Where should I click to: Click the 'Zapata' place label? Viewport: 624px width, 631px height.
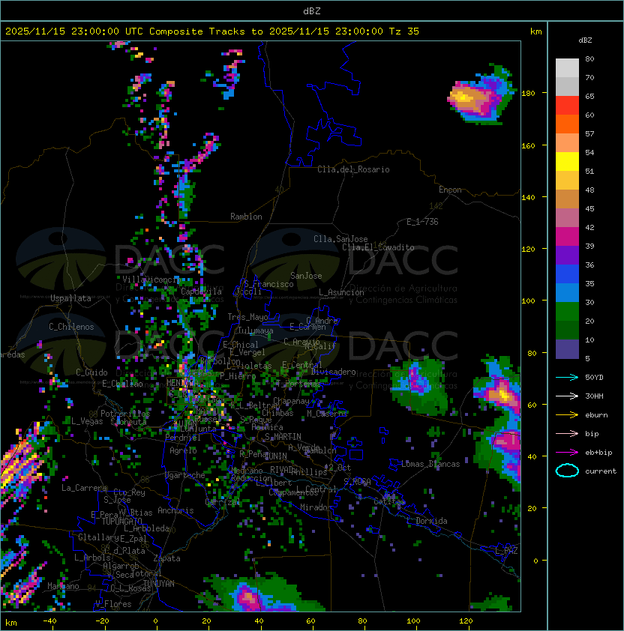(166, 558)
